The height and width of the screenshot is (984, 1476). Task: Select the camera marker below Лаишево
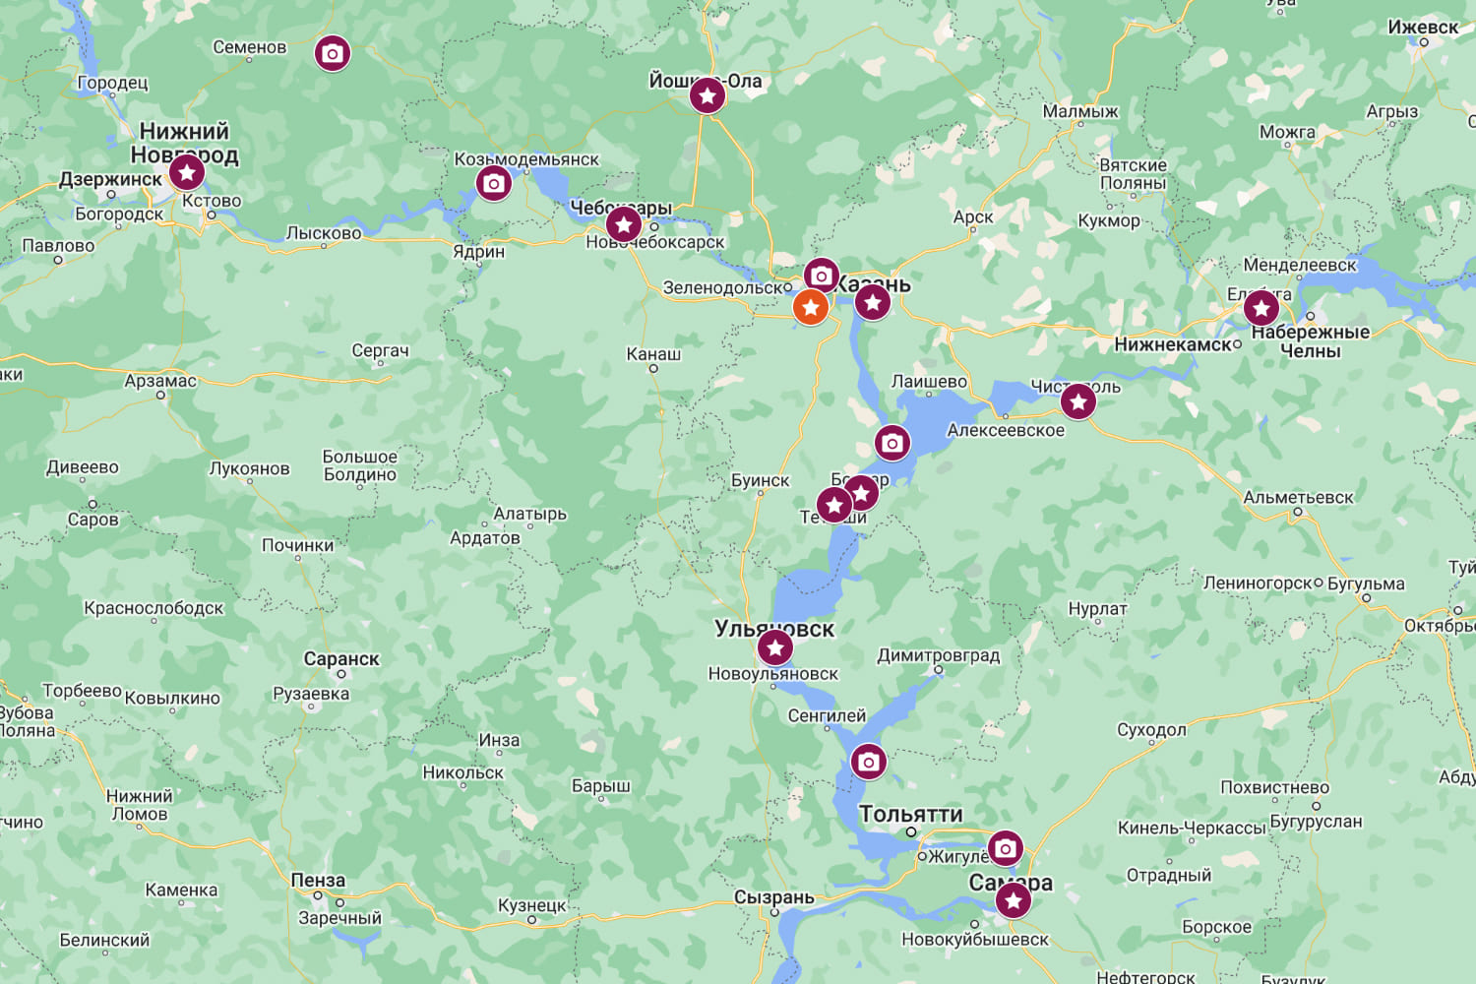tap(892, 443)
